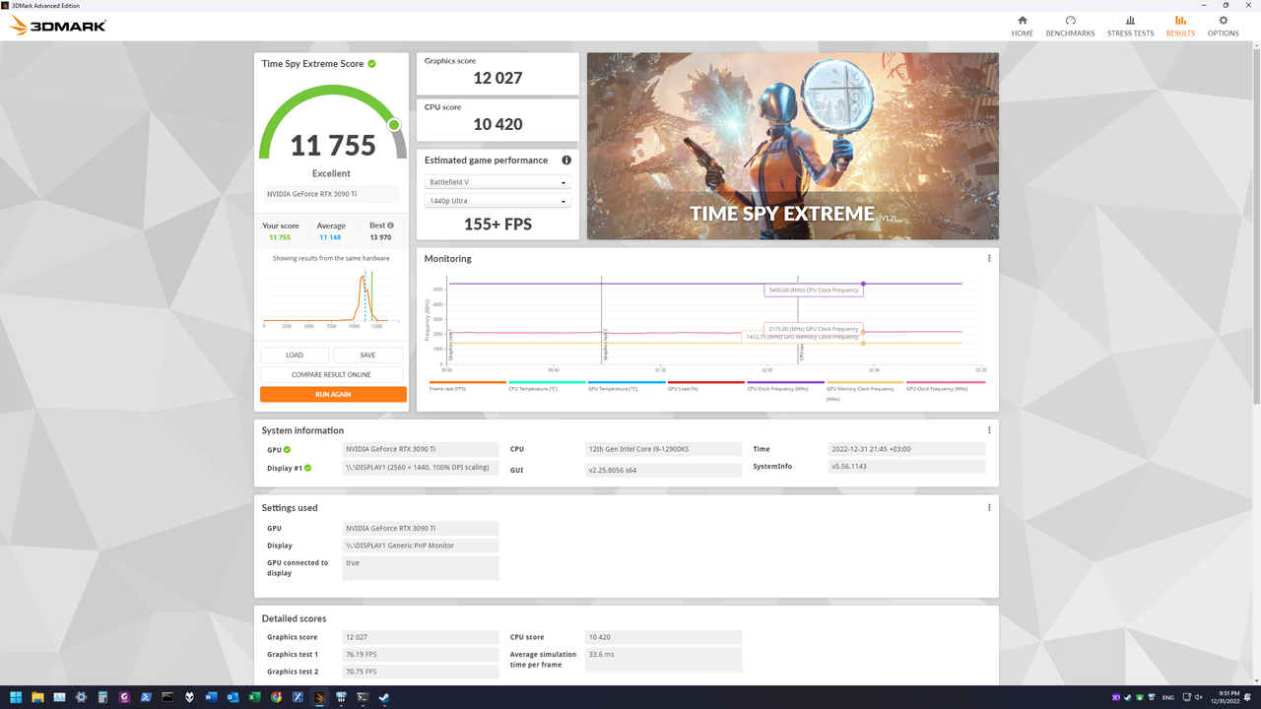Open Microsoft Word from taskbar

[x=211, y=697]
